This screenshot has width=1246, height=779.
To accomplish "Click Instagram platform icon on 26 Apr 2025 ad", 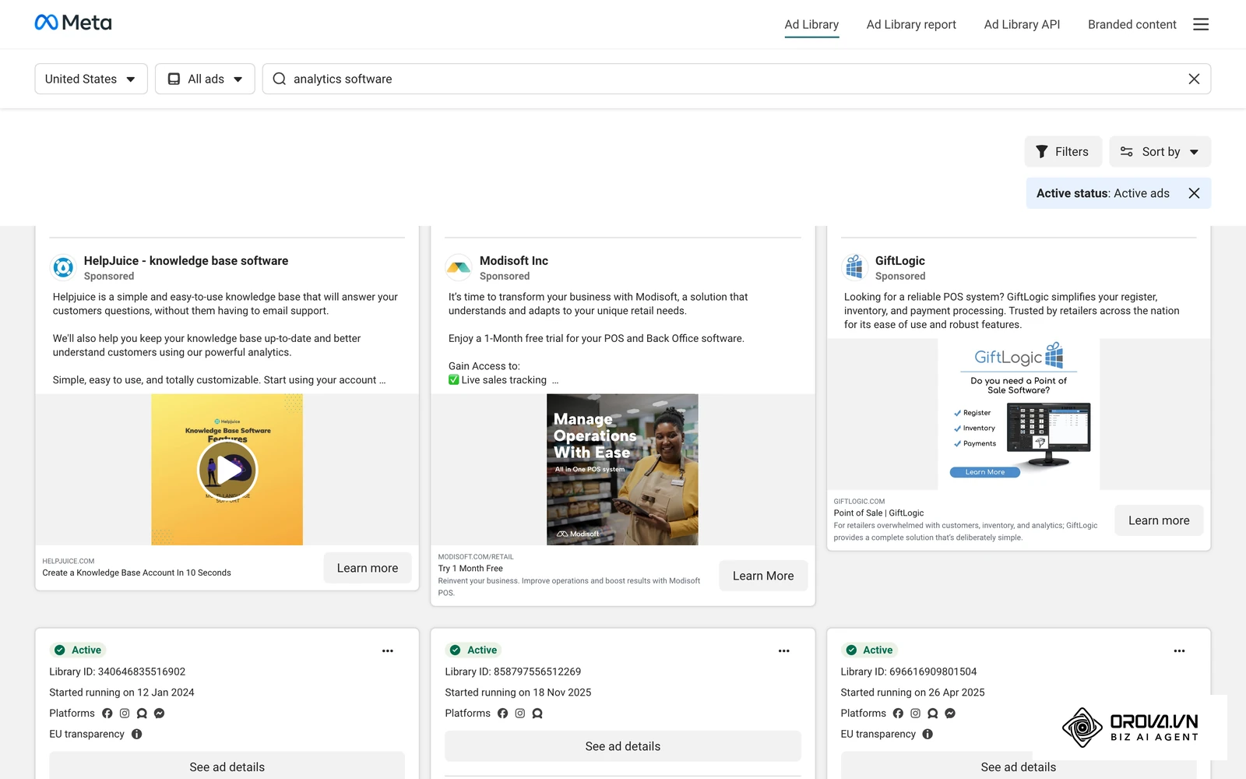I will (916, 713).
